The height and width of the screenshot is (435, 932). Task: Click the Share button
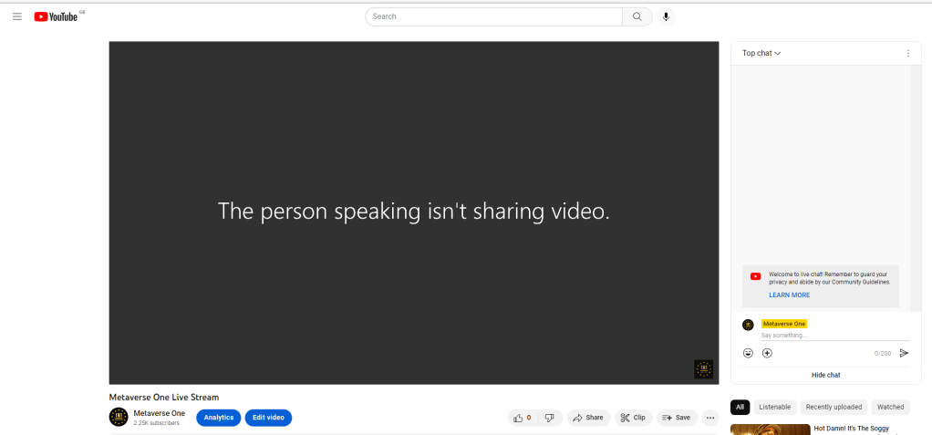coord(588,418)
